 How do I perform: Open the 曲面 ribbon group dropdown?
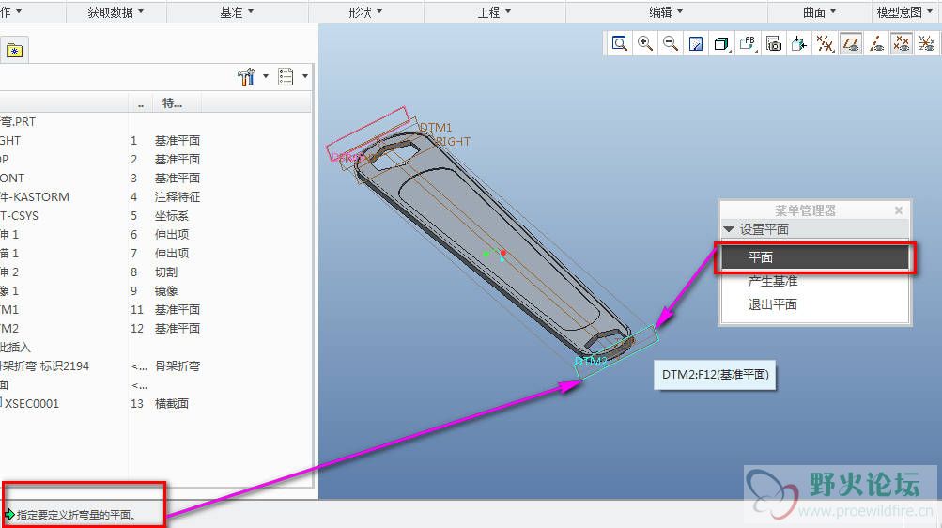(820, 11)
